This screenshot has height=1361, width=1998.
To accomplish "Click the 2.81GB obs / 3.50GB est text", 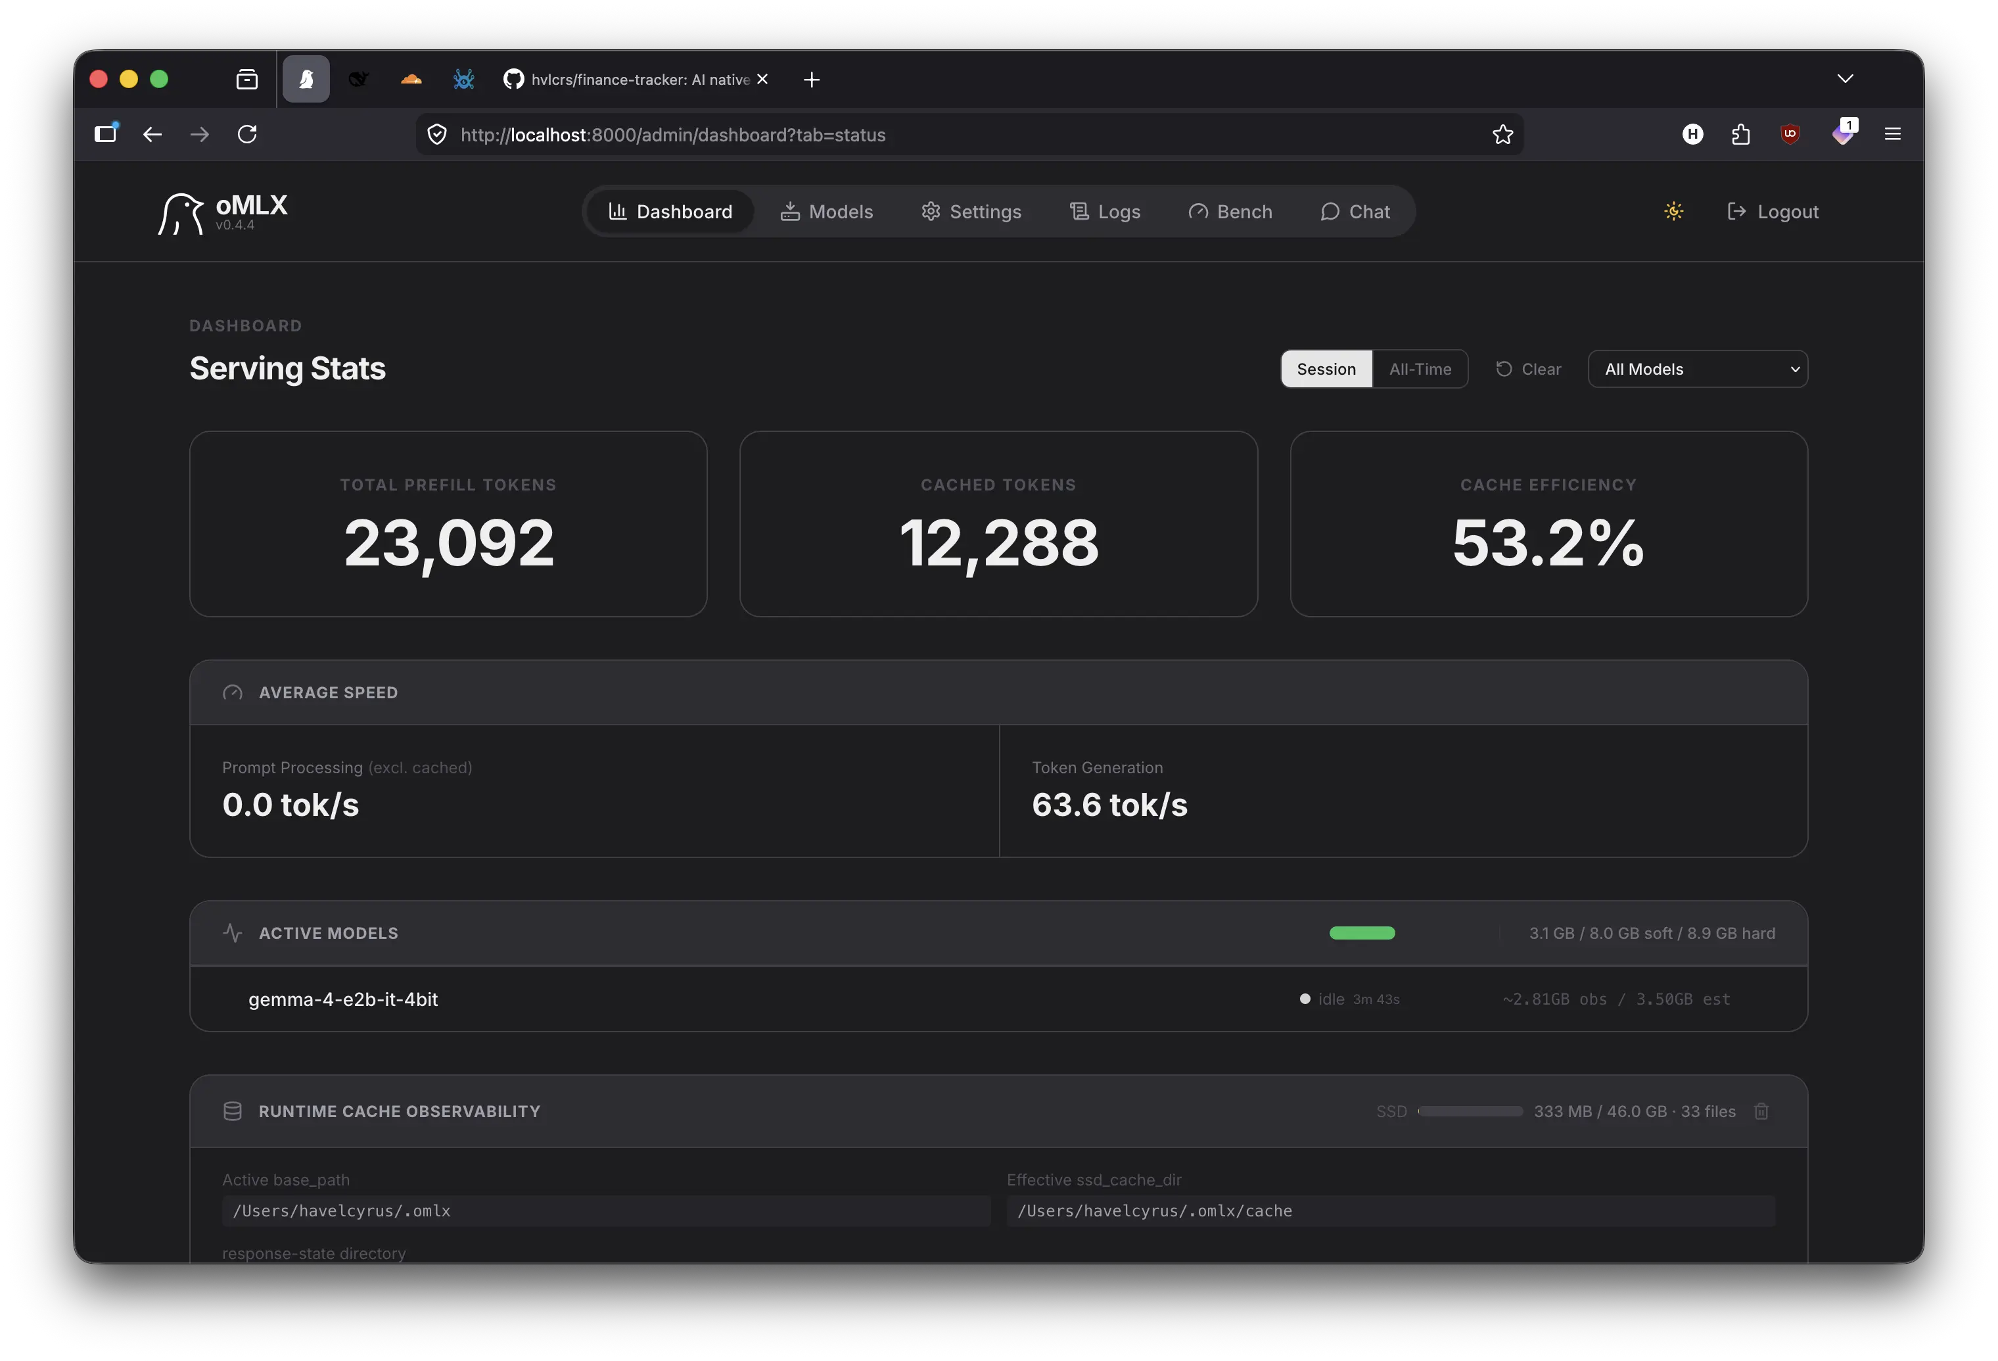I will 1615,999.
